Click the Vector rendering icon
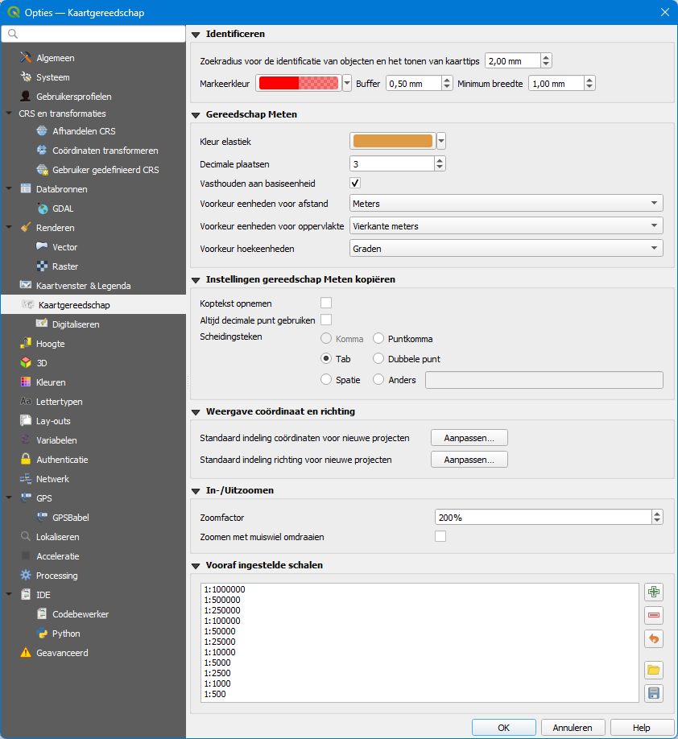 42,246
